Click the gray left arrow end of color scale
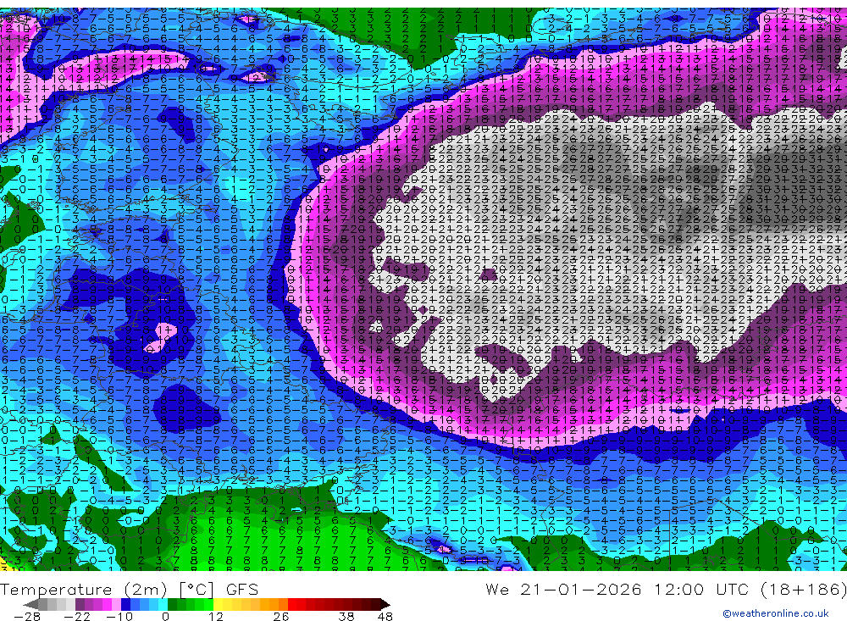This screenshot has height=621, width=847. [x=31, y=604]
